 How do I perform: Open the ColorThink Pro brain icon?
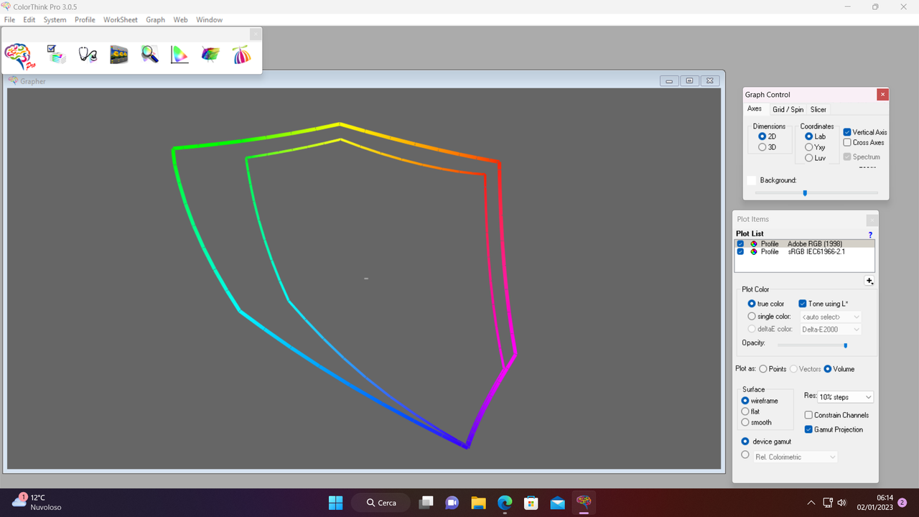tap(17, 56)
